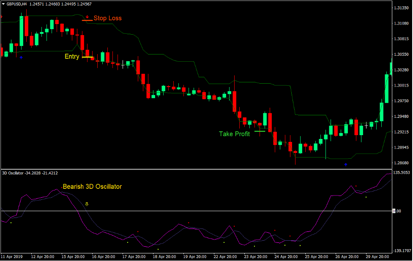
Task: Click the Entry text label
Action: point(73,56)
